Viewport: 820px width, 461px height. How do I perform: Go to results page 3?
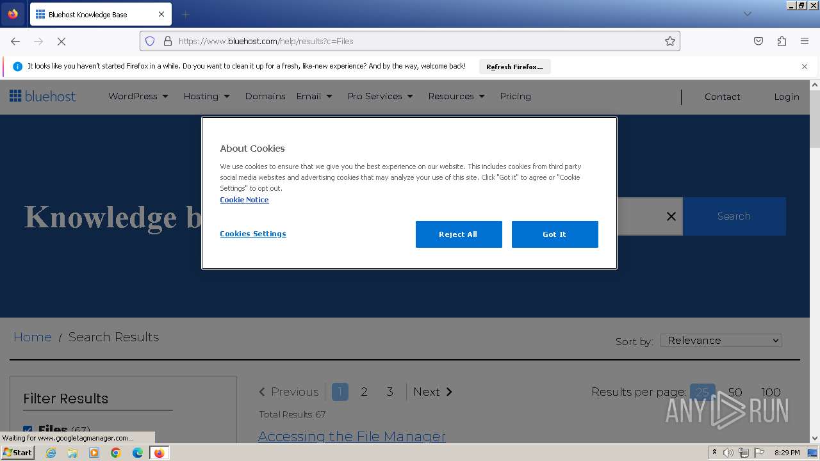389,392
